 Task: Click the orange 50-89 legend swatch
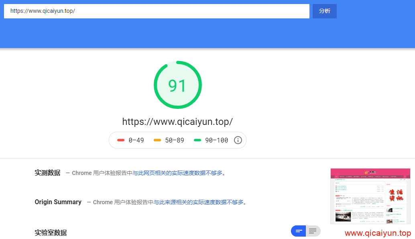pos(157,140)
